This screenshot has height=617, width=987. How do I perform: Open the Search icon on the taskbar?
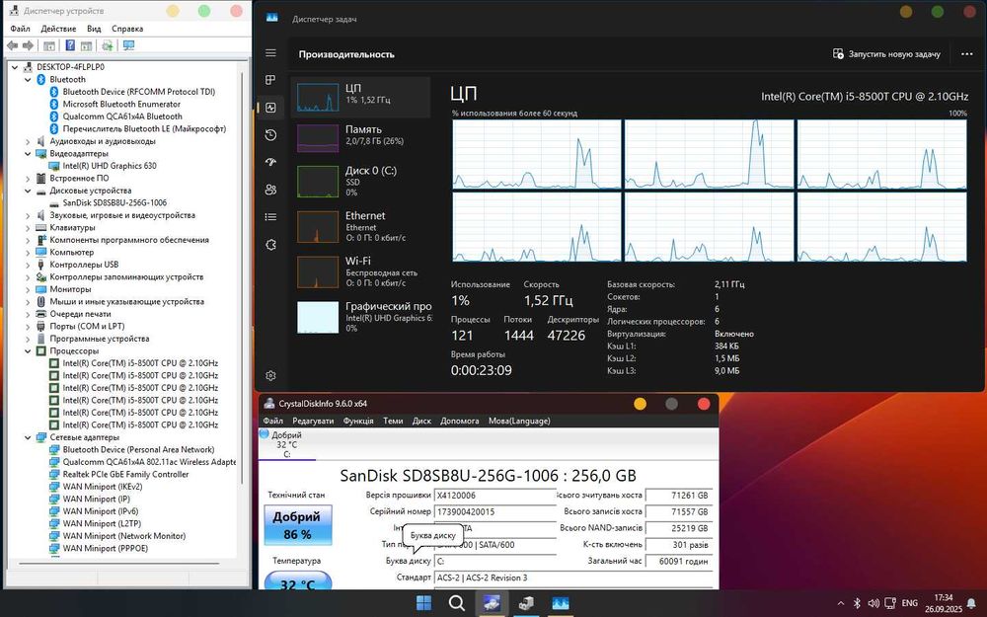pos(457,603)
